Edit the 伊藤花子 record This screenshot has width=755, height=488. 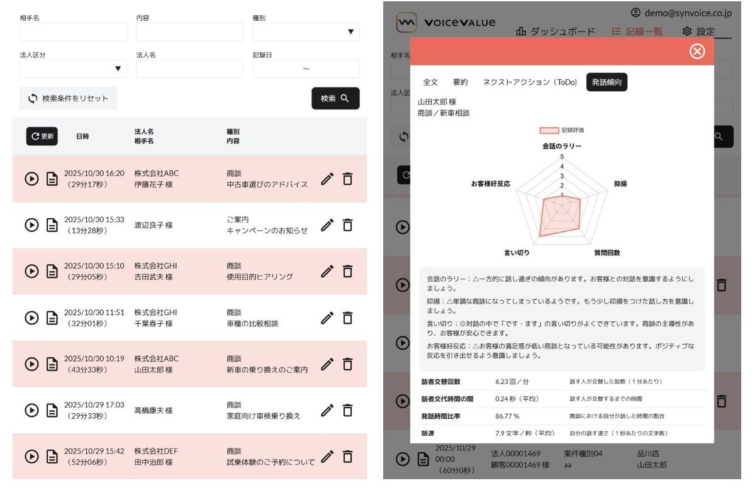(327, 179)
